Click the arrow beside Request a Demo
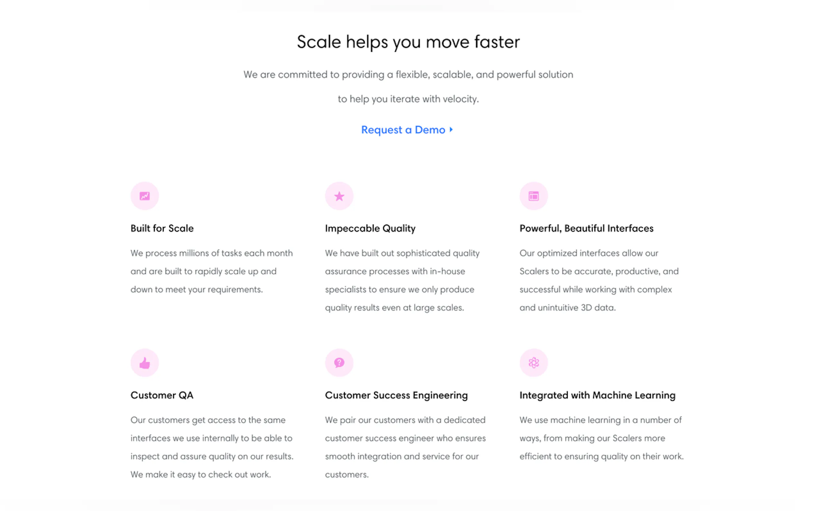 [x=451, y=129]
